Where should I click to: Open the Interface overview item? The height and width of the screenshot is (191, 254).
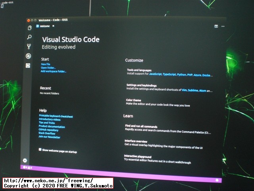tap(136, 141)
